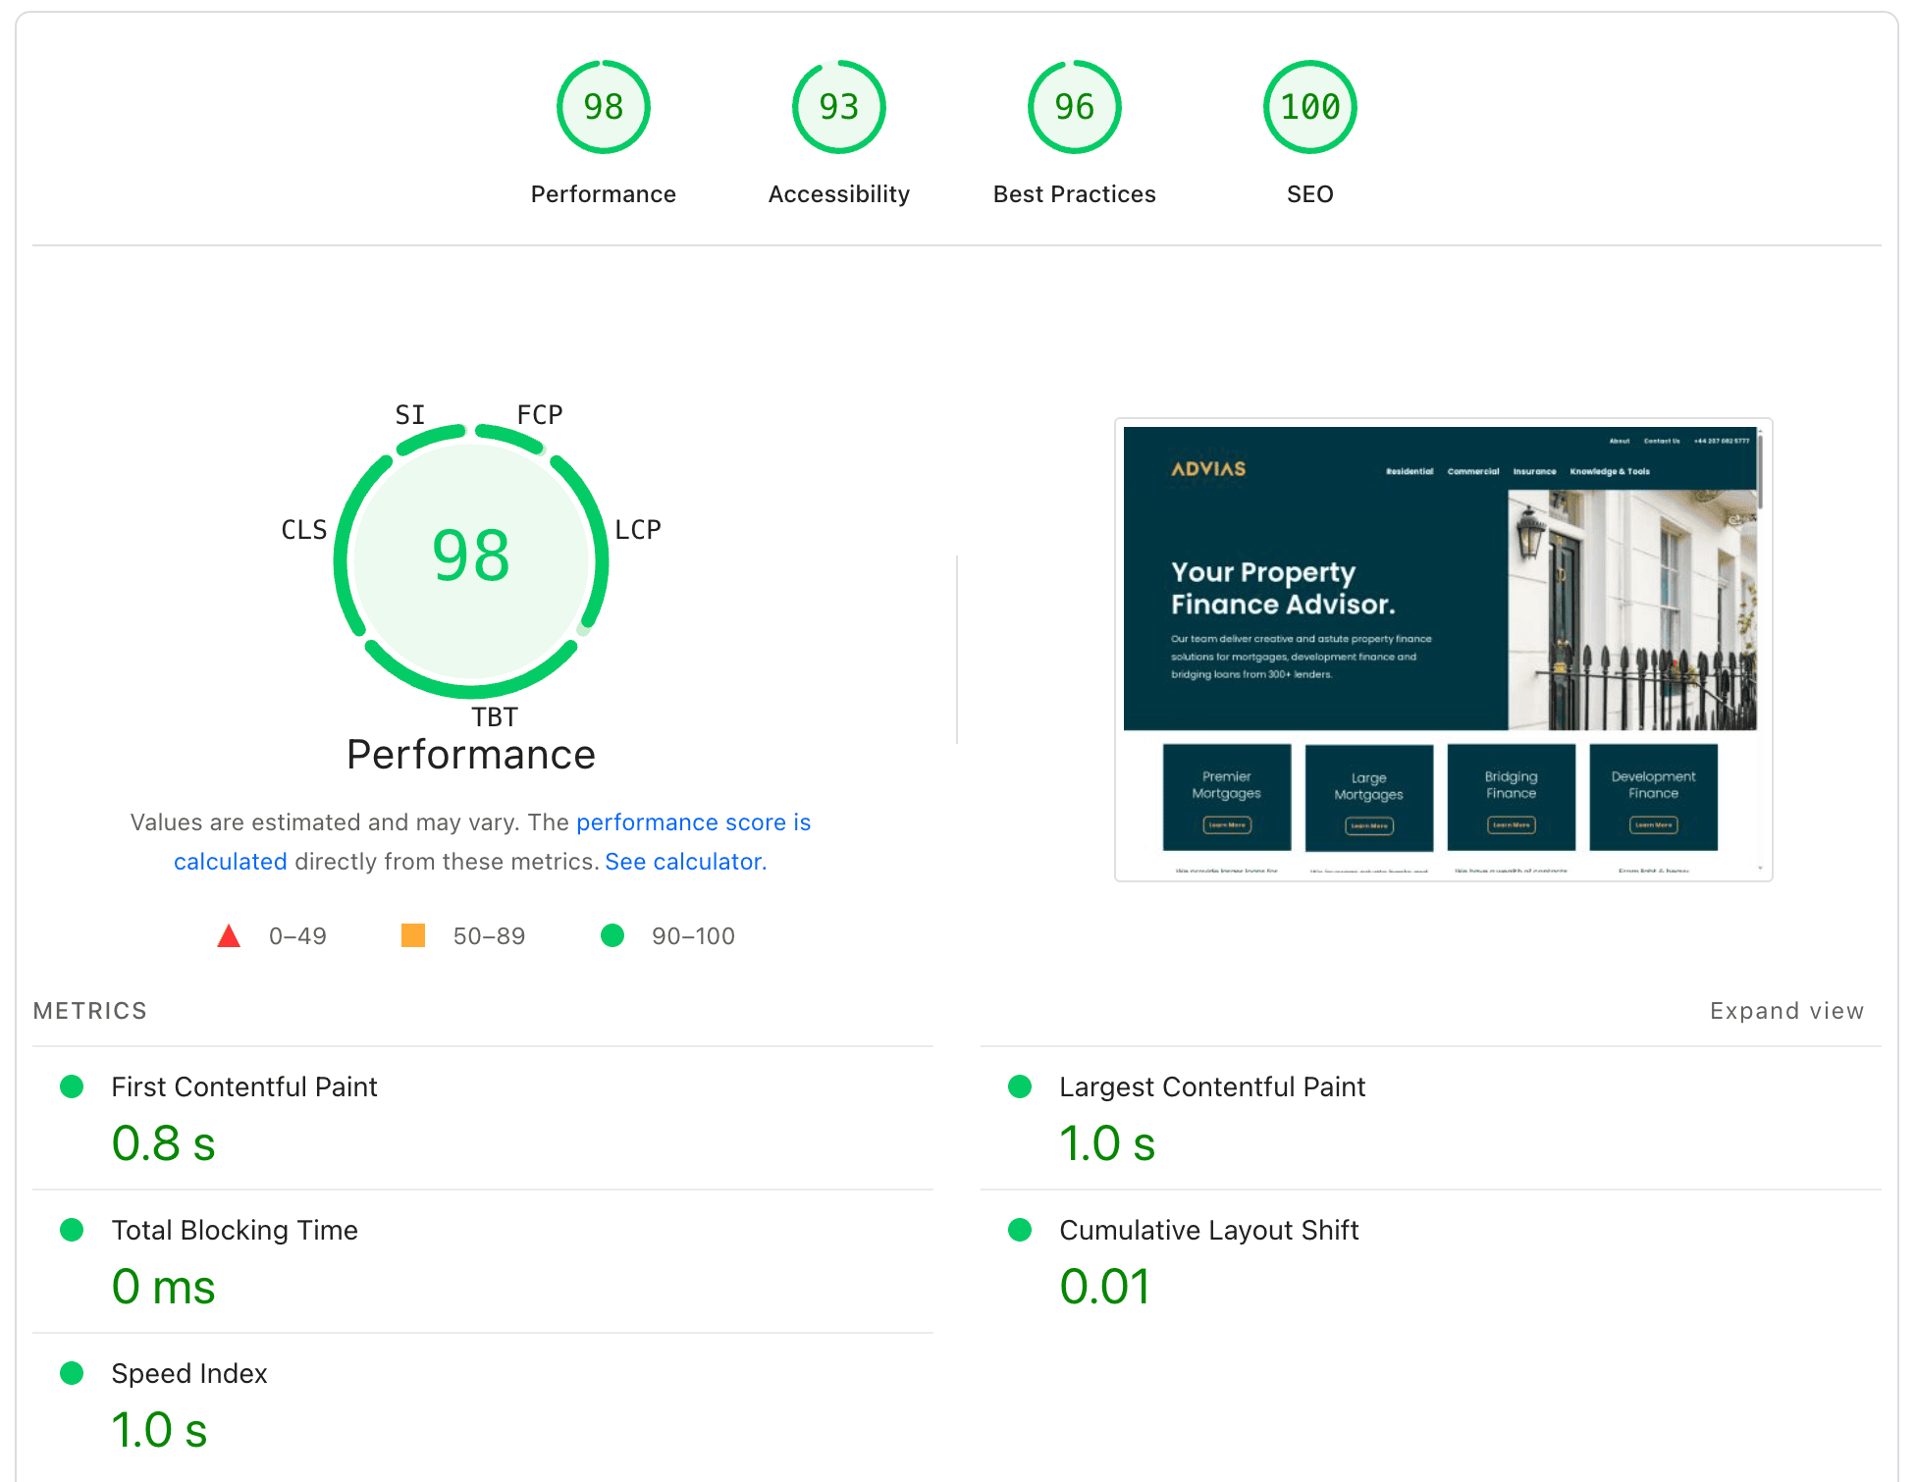Click the green circle 90–100 legend icon
The height and width of the screenshot is (1482, 1916).
click(x=612, y=935)
